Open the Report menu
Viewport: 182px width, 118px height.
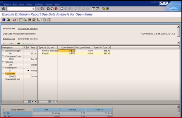7,5
